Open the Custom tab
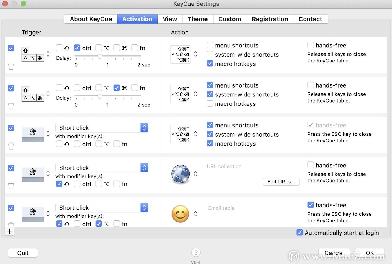 [x=230, y=19]
